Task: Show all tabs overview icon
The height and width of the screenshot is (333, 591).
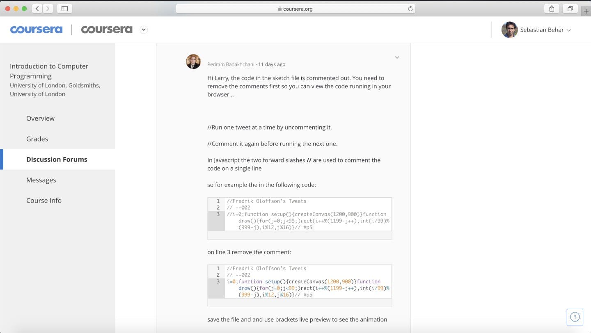Action: (x=570, y=9)
